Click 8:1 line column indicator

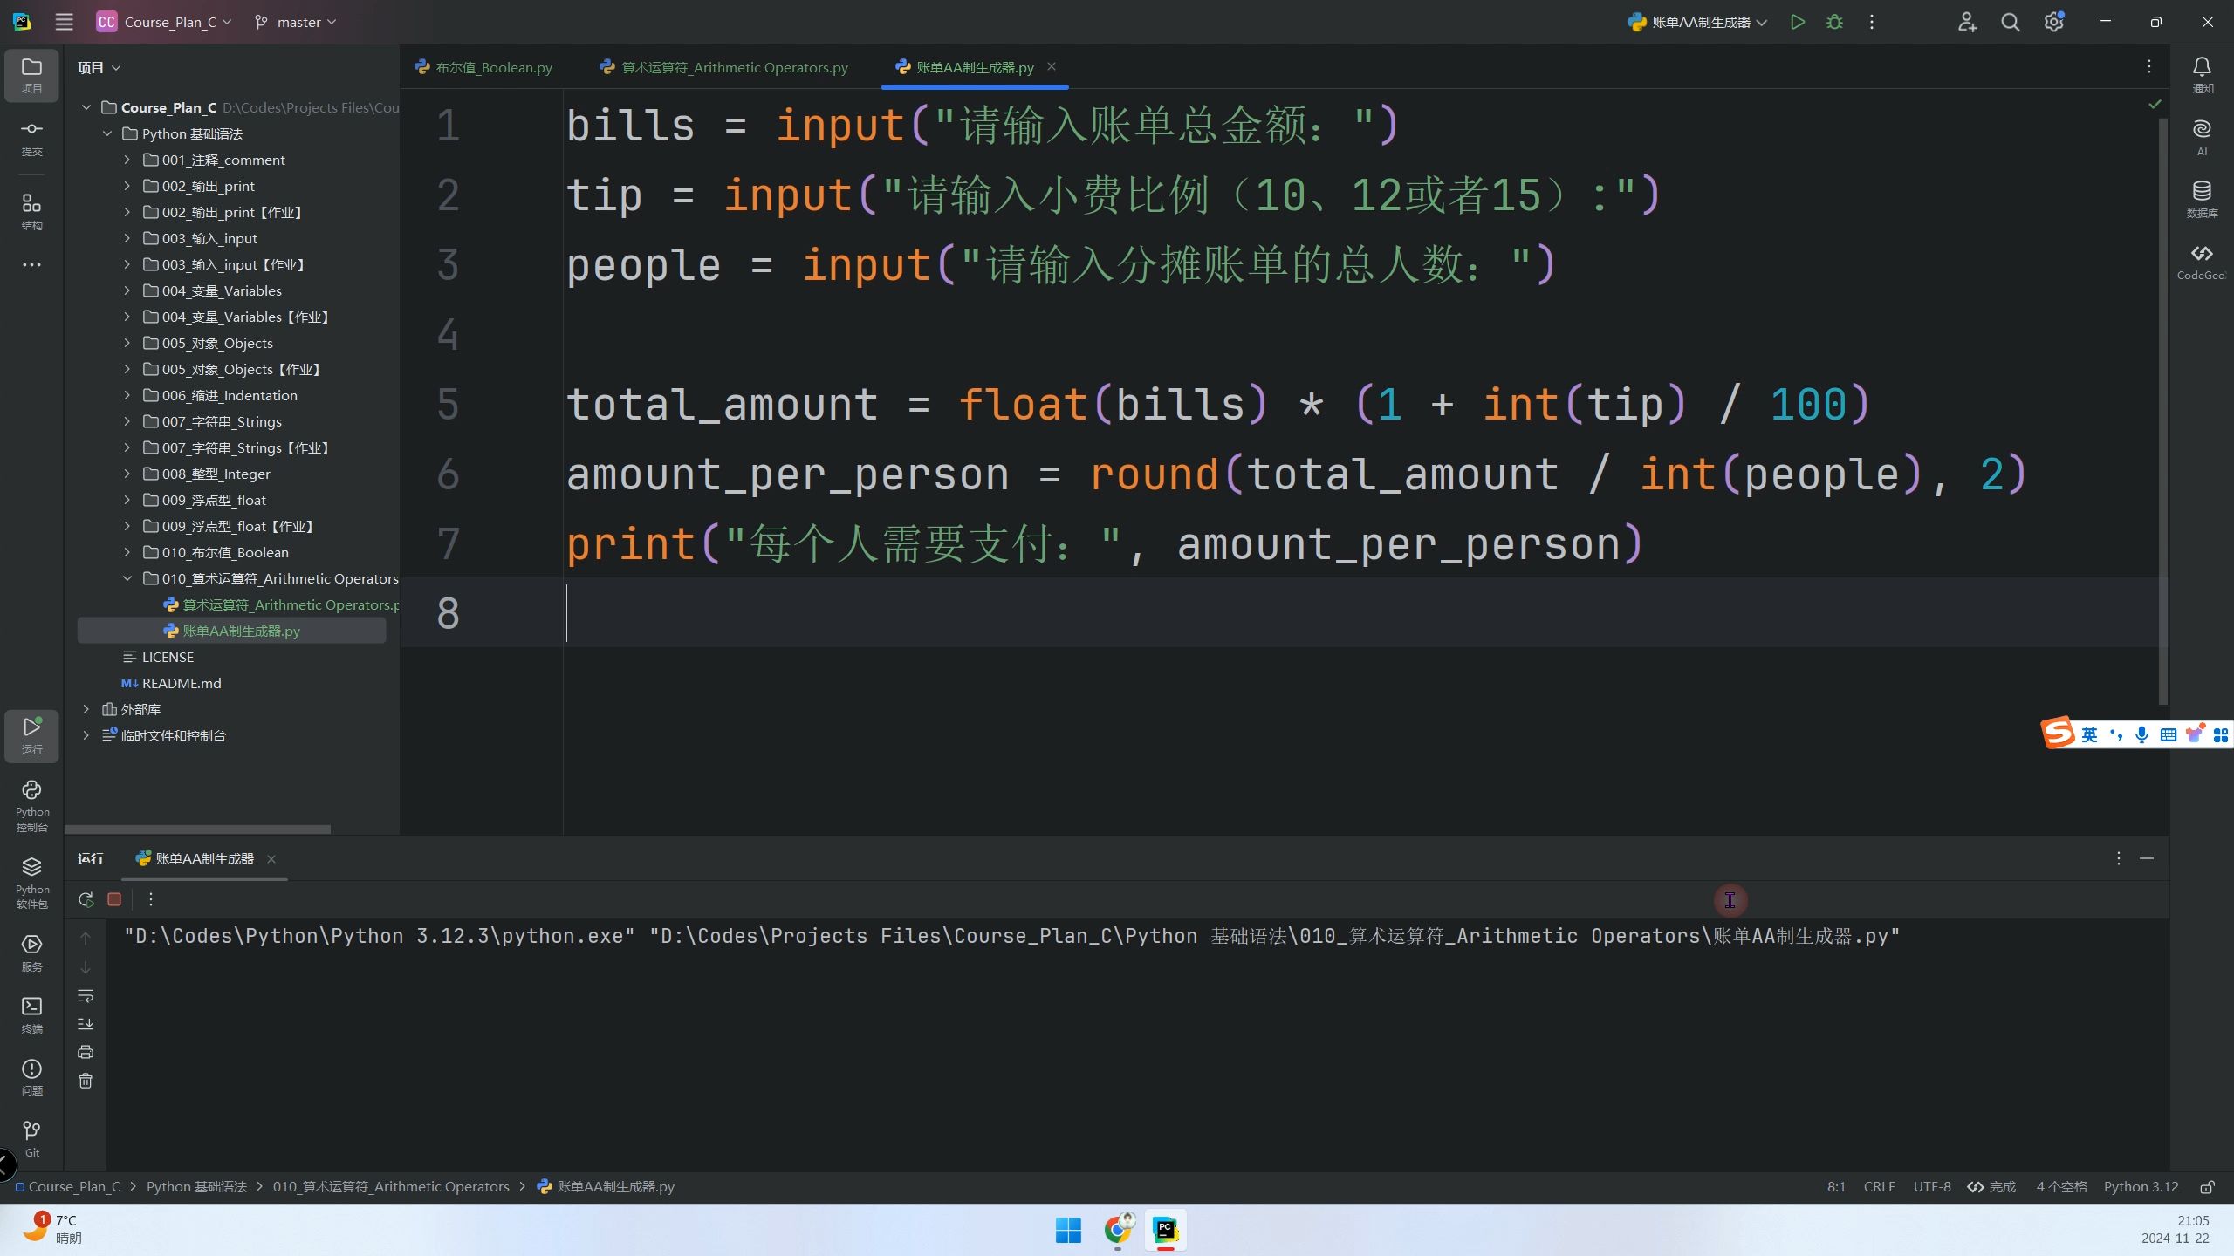coord(1836,1187)
